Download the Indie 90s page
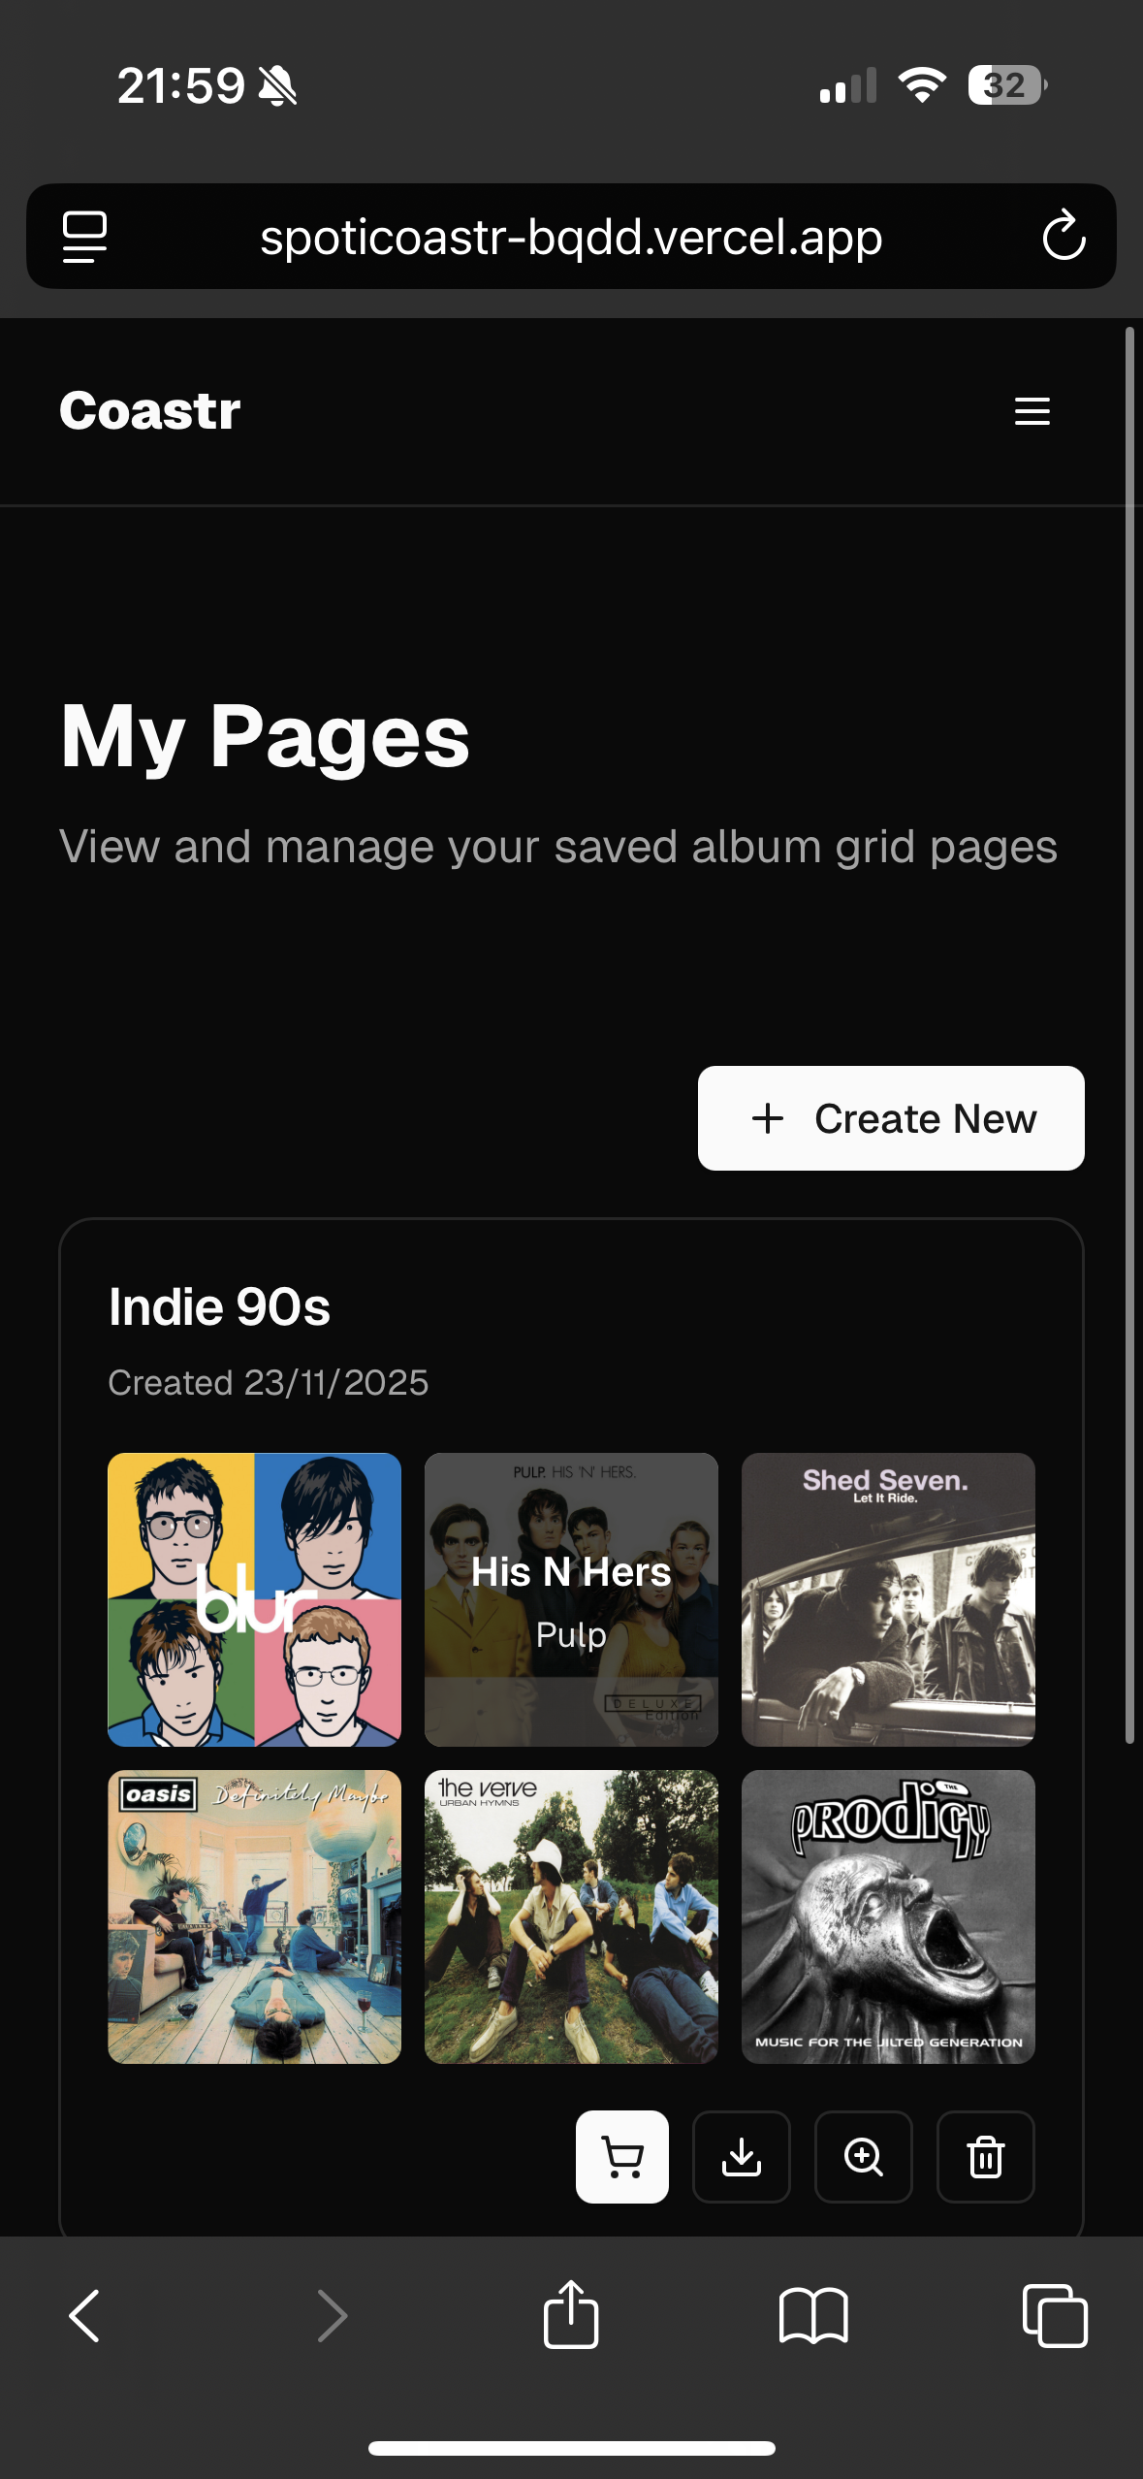1143x2479 pixels. (x=742, y=2157)
